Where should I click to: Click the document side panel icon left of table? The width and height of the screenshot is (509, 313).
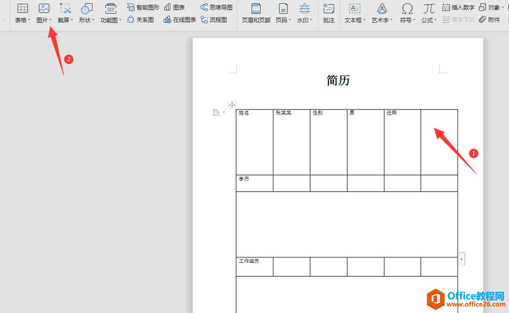click(x=216, y=113)
